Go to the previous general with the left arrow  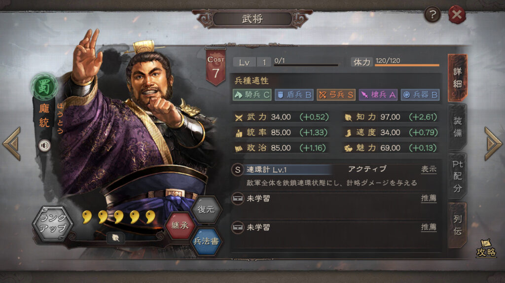(12, 143)
